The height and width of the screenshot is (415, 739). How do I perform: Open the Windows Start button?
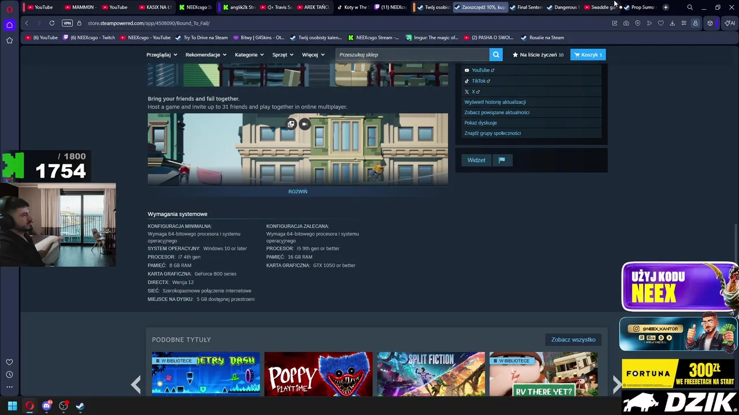12,406
